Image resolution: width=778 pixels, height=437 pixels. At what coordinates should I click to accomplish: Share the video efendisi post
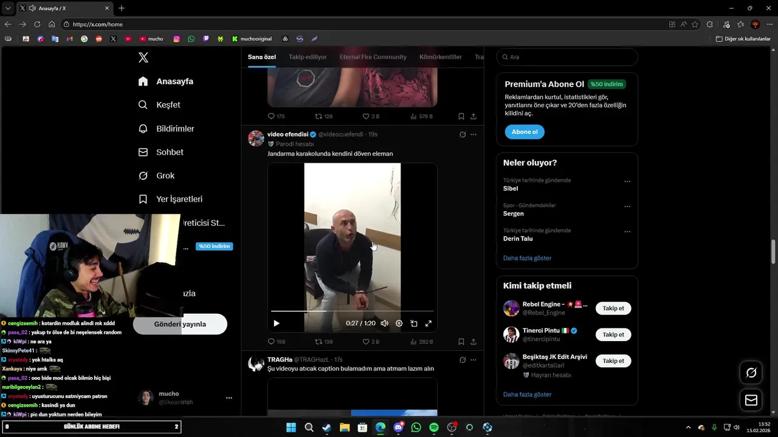[473, 342]
